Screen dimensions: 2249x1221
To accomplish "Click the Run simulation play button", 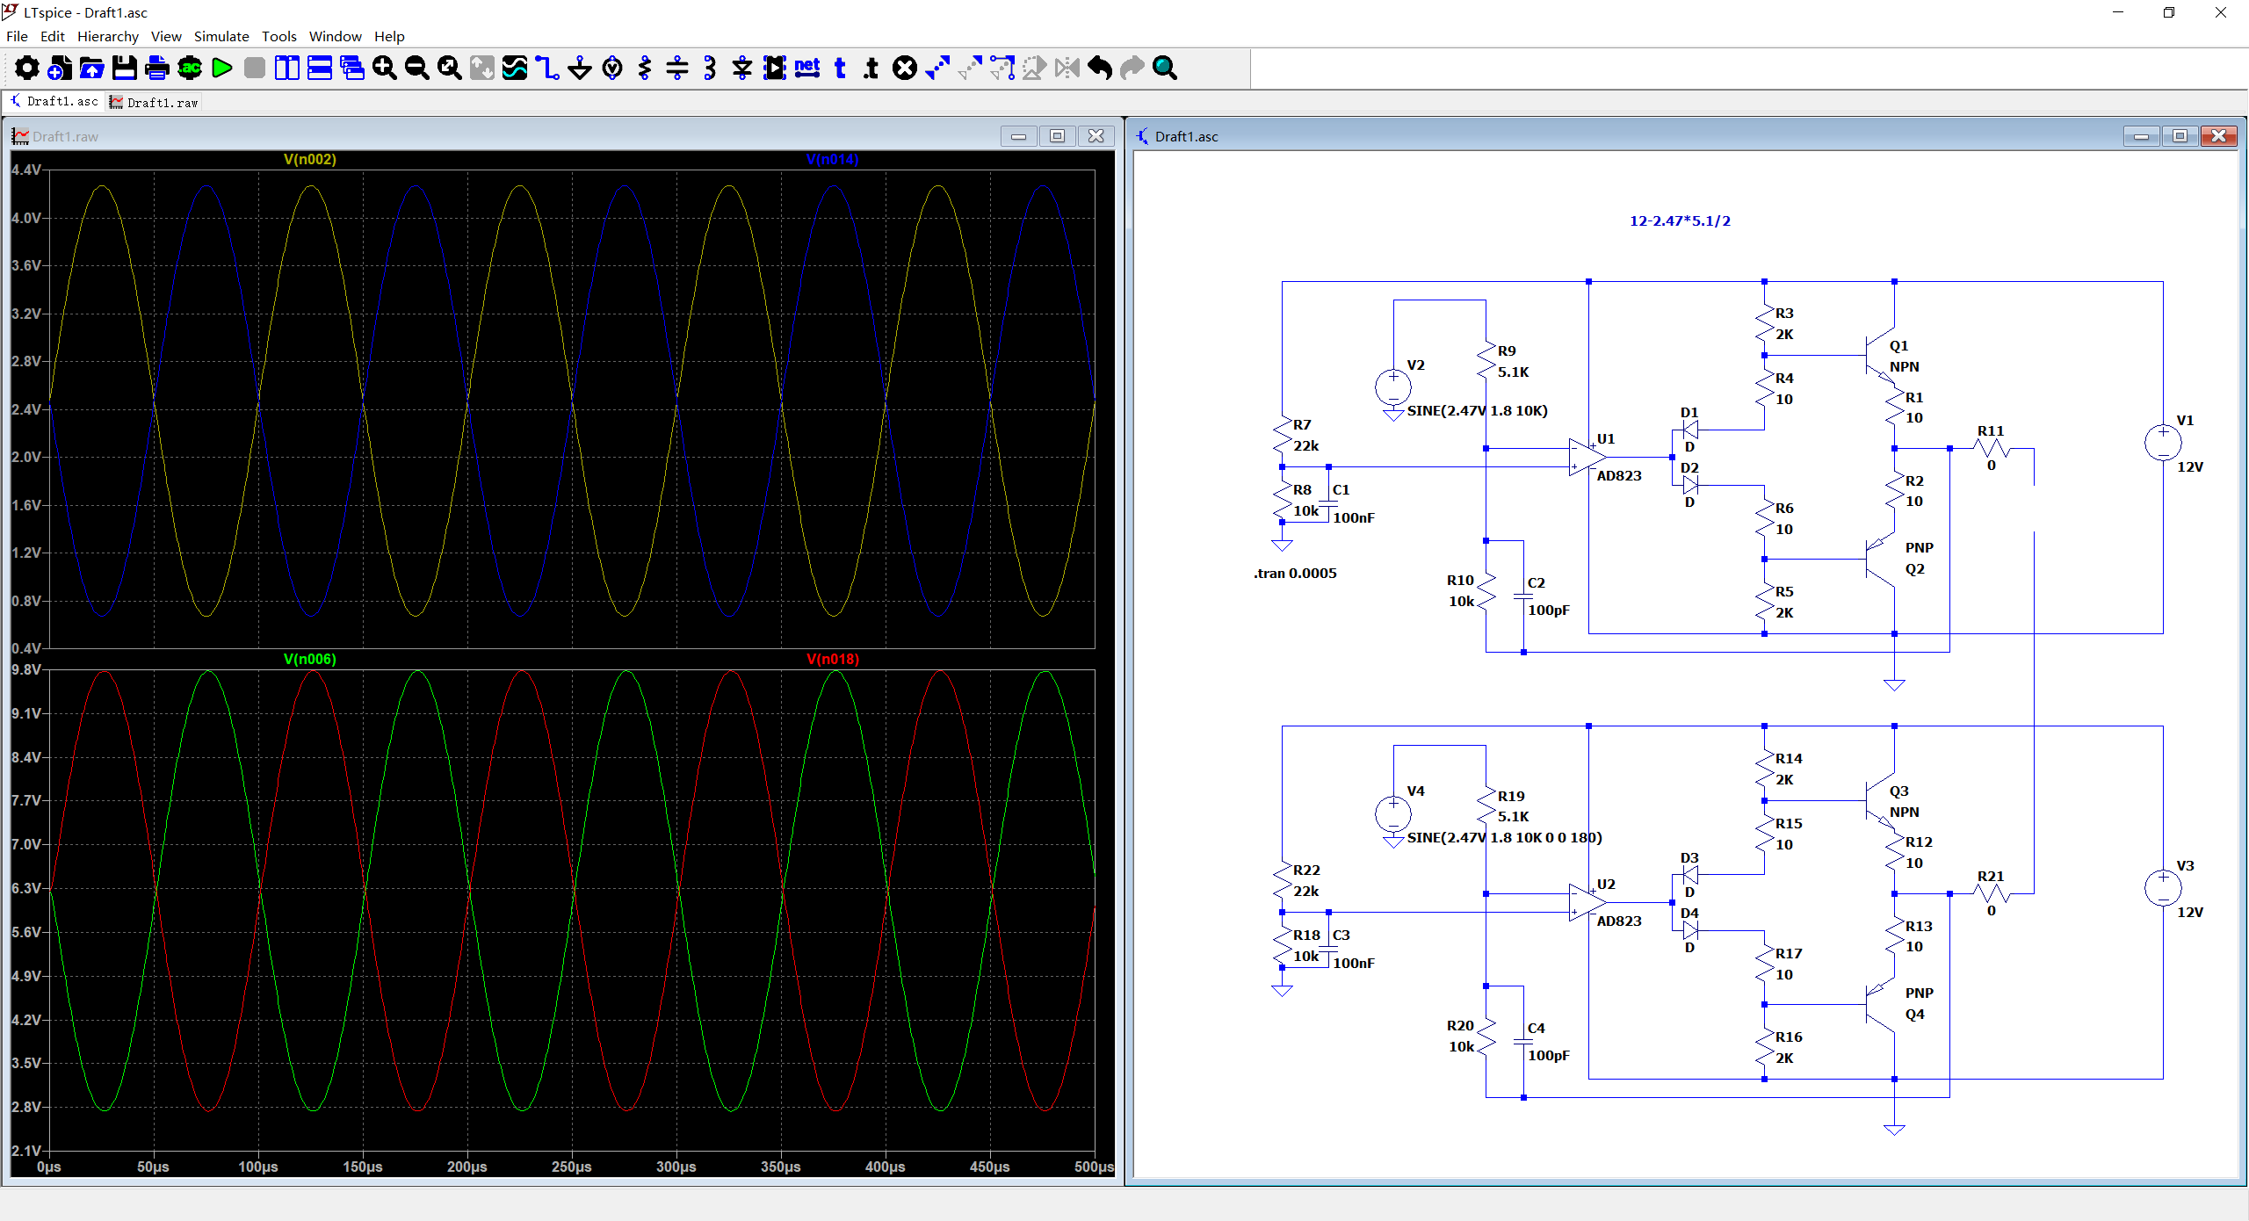I will click(x=222, y=68).
